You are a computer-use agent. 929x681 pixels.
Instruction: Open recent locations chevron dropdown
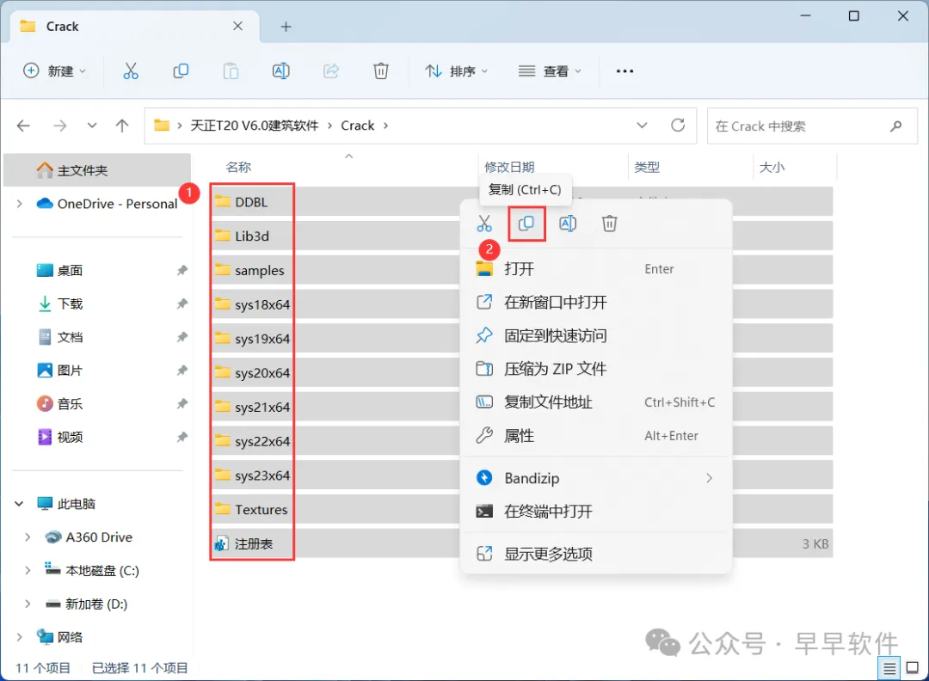point(92,126)
